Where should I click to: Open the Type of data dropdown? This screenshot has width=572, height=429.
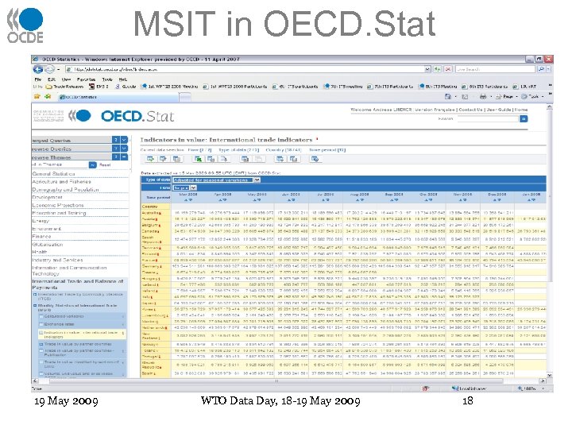tap(257, 180)
